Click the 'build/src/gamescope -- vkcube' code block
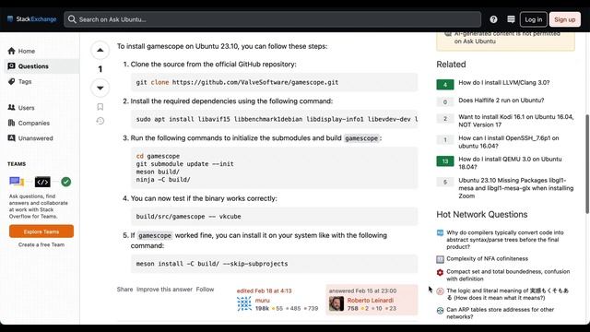This screenshot has width=590, height=332. (275, 217)
